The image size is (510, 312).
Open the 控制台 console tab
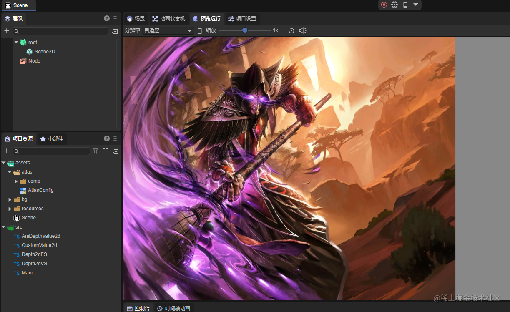(x=138, y=308)
